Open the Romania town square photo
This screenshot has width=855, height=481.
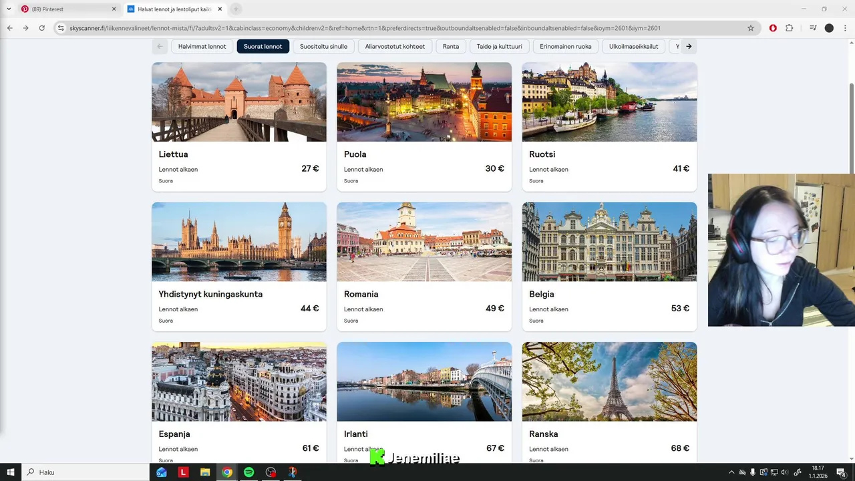(x=424, y=242)
